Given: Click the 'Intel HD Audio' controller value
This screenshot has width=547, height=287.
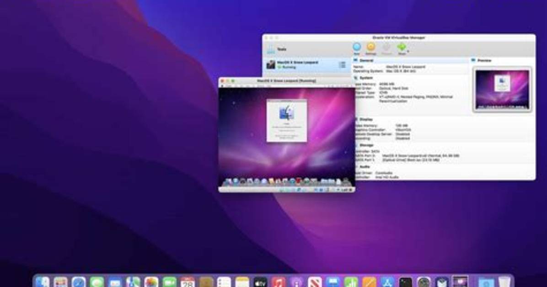Looking at the screenshot, I should (387, 177).
